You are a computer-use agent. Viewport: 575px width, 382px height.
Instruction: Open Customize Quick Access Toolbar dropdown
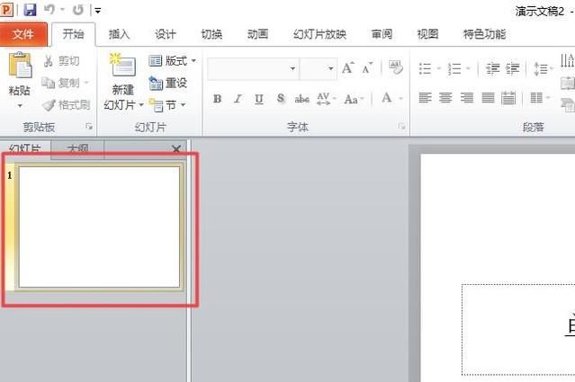(97, 10)
